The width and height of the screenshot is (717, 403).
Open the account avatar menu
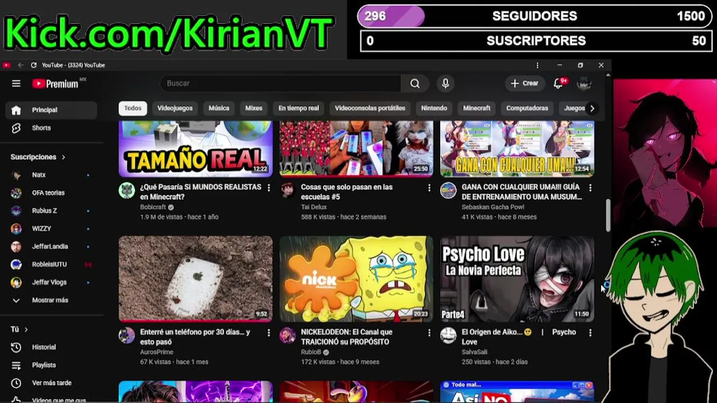584,83
